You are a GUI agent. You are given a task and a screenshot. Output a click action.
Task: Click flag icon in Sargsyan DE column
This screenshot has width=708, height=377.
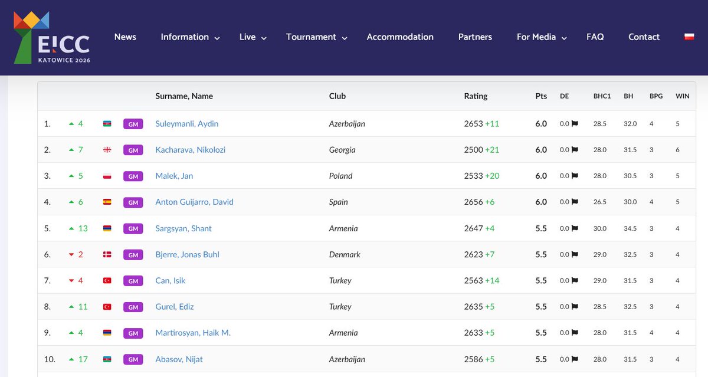[x=575, y=228]
